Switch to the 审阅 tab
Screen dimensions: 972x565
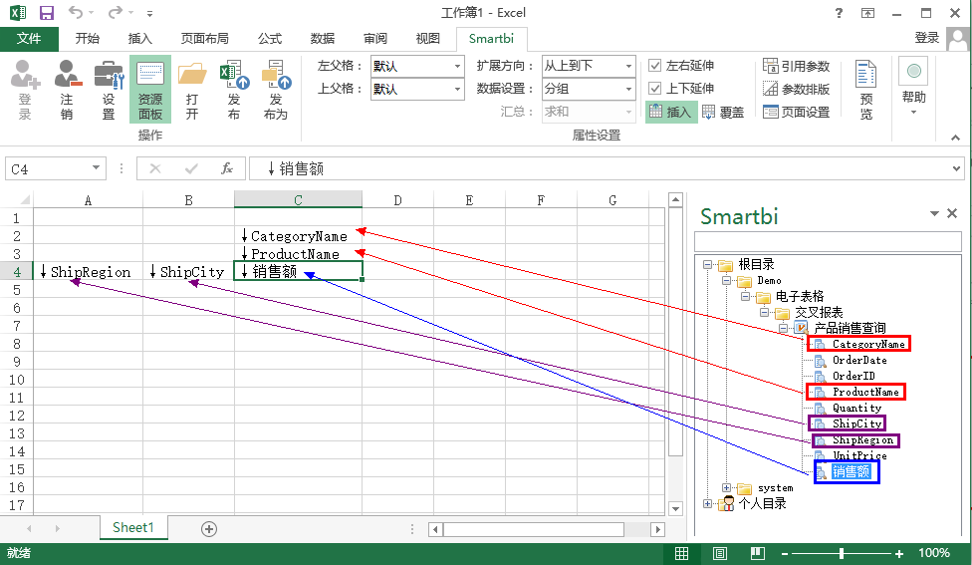[375, 39]
